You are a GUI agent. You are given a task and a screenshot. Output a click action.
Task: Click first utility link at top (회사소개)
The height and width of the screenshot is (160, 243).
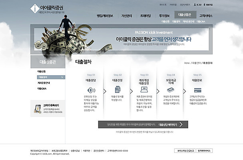point(163,5)
